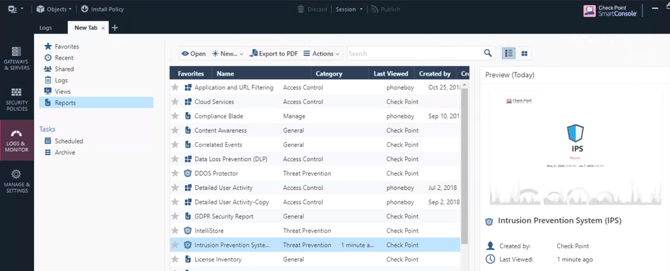
Task: Click the Intrusion Prevention System (IPS) preview title
Action: [x=559, y=221]
